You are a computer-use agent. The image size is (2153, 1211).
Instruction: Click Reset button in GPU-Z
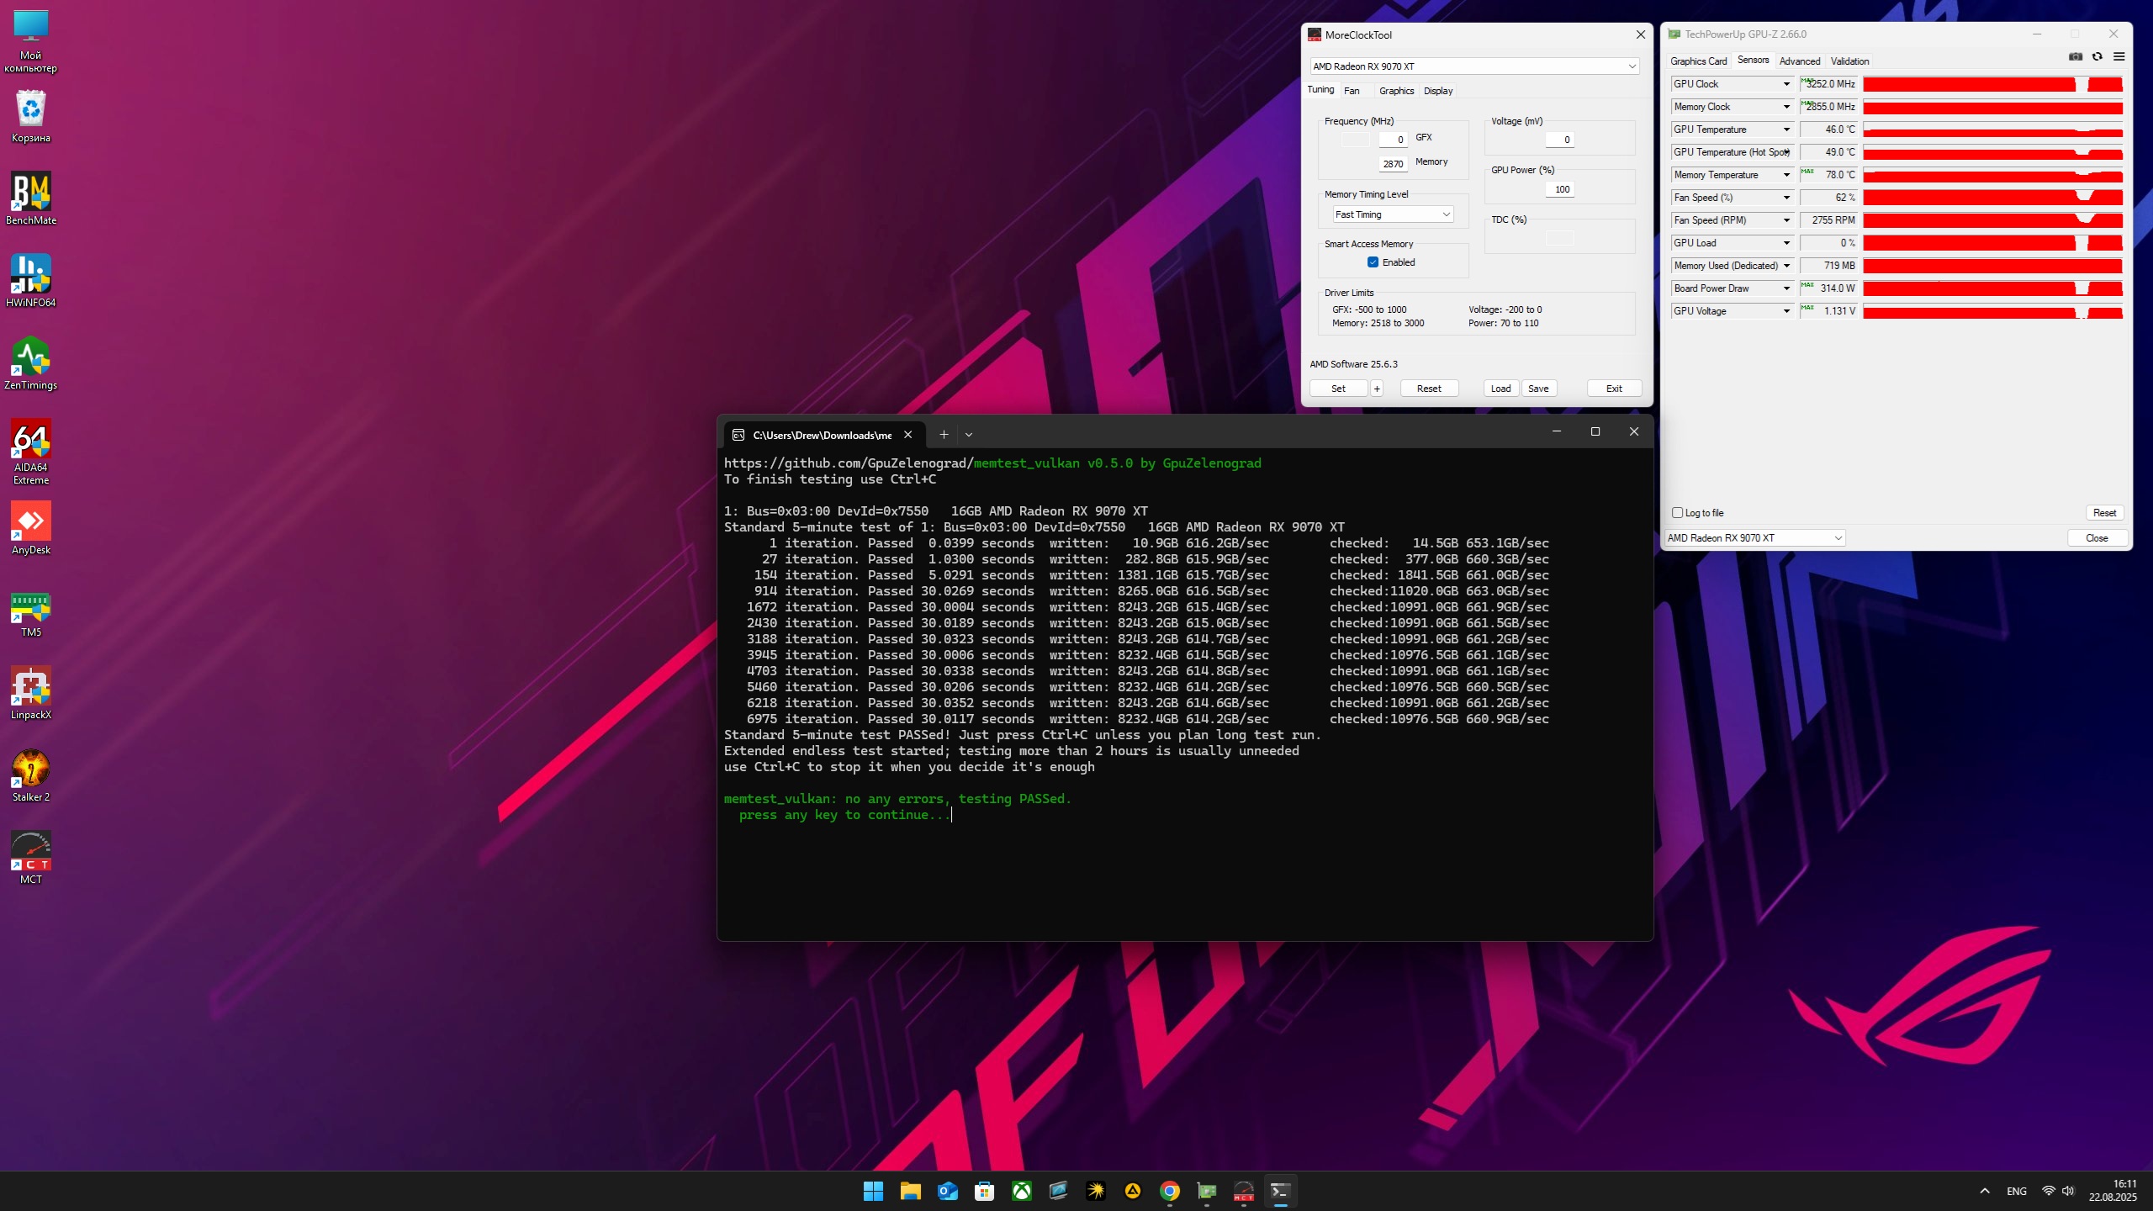tap(2104, 513)
